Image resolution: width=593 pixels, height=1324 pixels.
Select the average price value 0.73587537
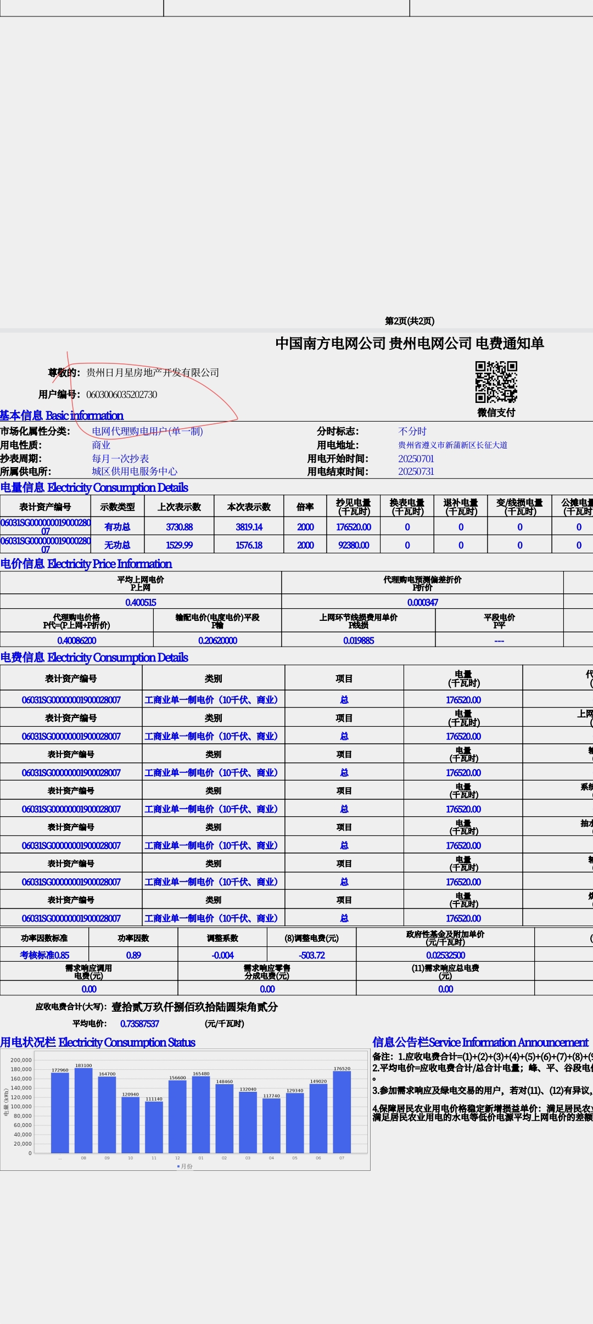[139, 1024]
